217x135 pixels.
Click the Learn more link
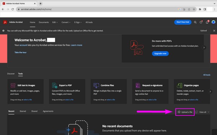(76, 45)
